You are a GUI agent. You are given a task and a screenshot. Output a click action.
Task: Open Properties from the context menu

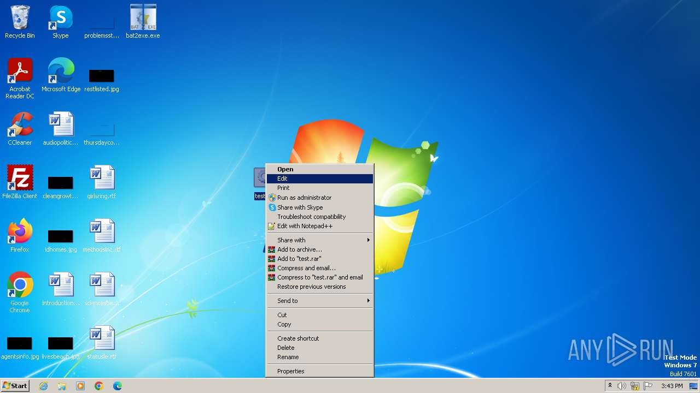click(320, 371)
